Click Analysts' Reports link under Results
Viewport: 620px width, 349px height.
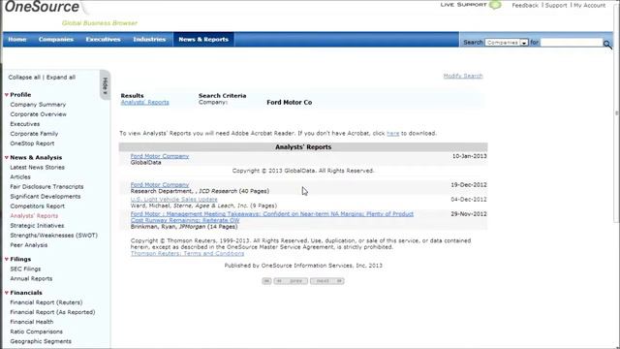[144, 102]
